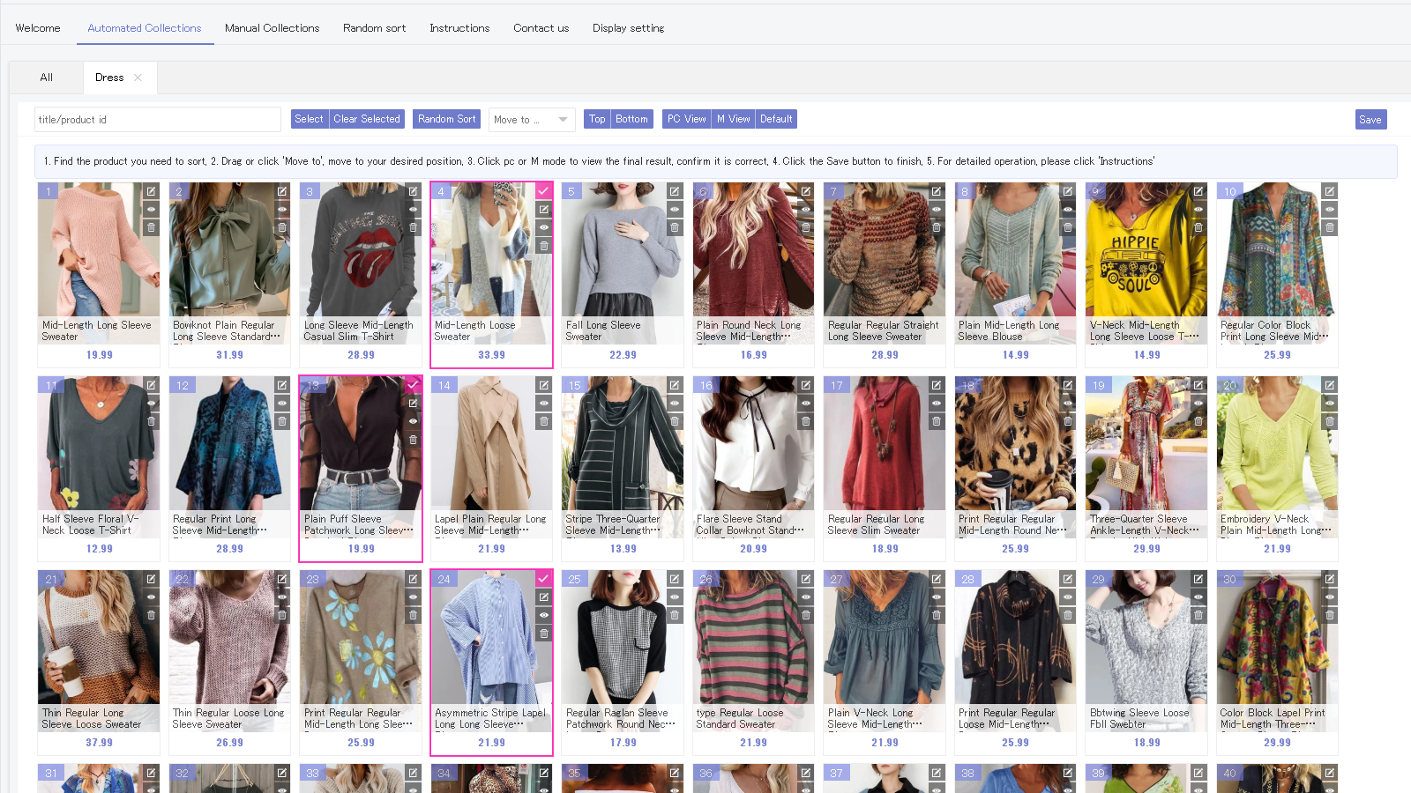Image resolution: width=1411 pixels, height=793 pixels.
Task: Delete Regular Color Block Print product via trash icon
Action: (x=1329, y=226)
